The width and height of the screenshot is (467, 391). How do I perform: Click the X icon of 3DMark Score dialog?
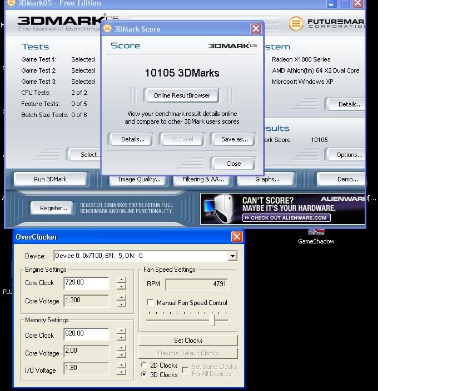(256, 28)
